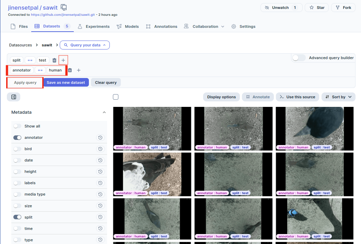Image resolution: width=361 pixels, height=244 pixels.
Task: Add condition after split filter row
Action: tap(63, 60)
